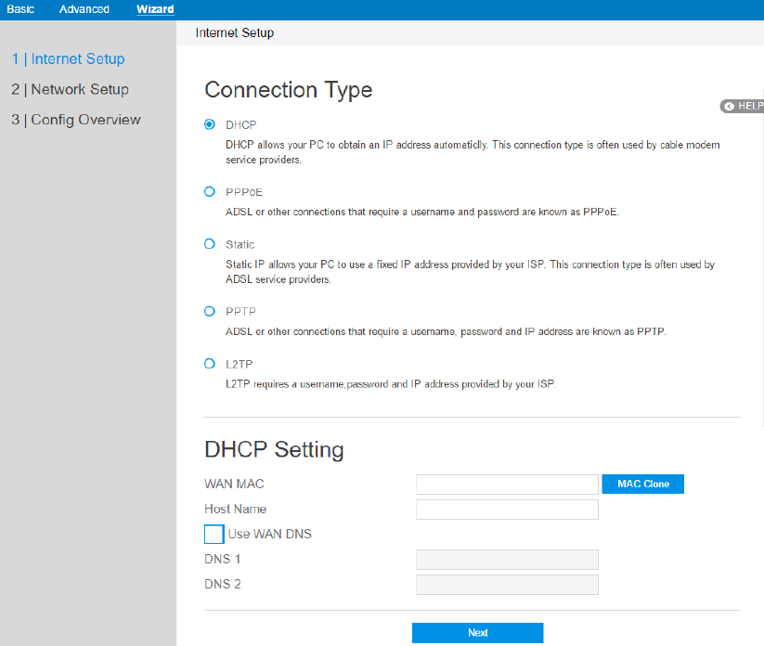Viewport: 764px width, 646px height.
Task: Click the page's vertical scrollbar
Action: pyautogui.click(x=761, y=278)
